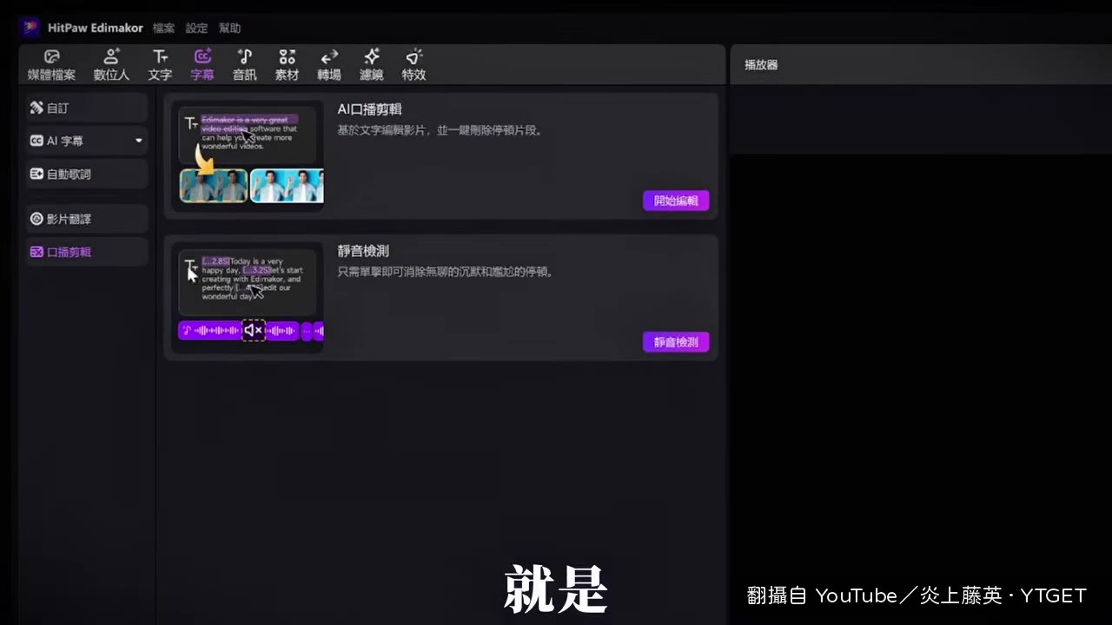Click the AI口播剪輯 card title

[x=370, y=109]
